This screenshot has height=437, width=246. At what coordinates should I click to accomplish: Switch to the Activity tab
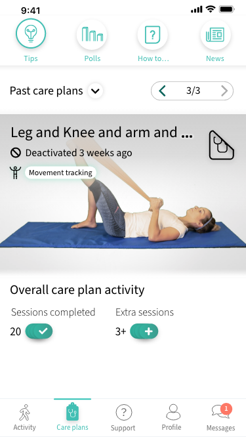(x=25, y=417)
